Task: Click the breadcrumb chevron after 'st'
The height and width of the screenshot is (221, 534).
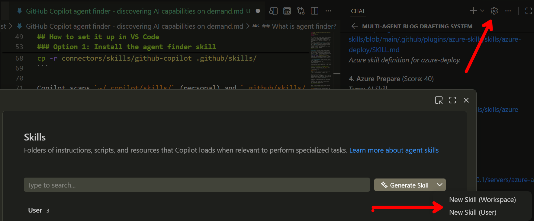Action: (x=11, y=26)
